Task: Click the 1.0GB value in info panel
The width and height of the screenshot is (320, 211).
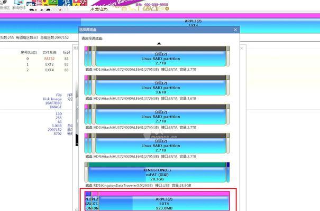Action: (x=57, y=126)
